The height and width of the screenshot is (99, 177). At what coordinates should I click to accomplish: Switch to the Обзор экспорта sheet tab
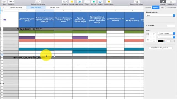coord(16,7)
